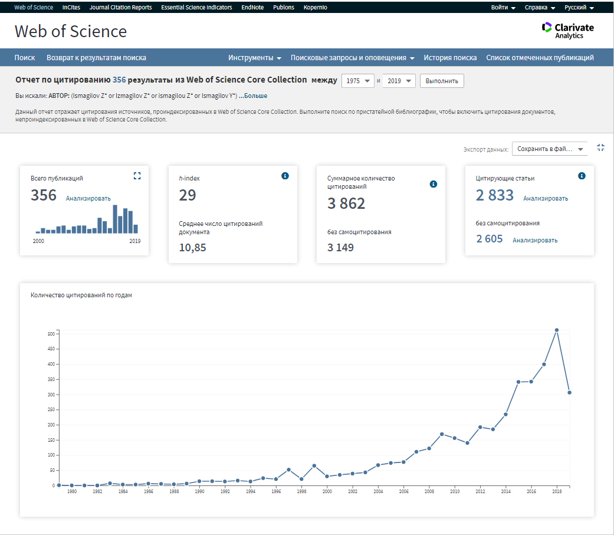Image resolution: width=614 pixels, height=535 pixels.
Task: Expand query with …Больше link
Action: [253, 96]
